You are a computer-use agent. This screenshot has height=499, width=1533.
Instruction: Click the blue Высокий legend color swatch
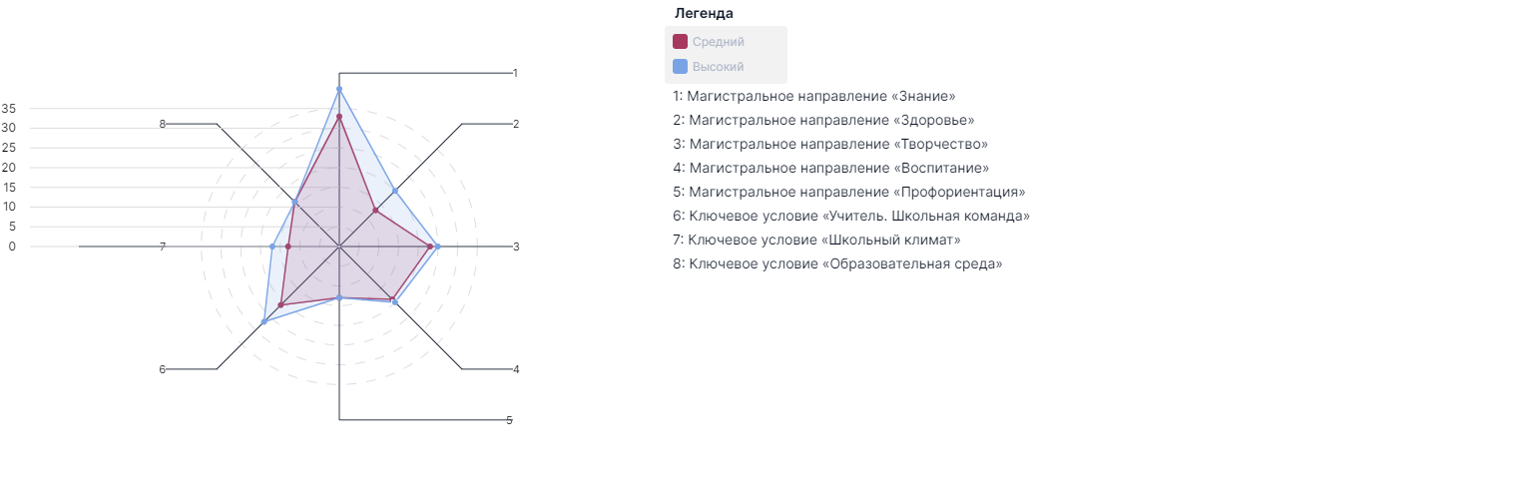[680, 66]
